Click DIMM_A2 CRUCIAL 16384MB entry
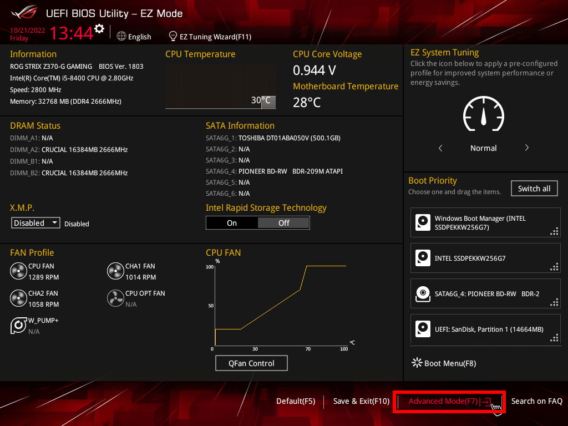Screen dimensions: 568x426 69,150
